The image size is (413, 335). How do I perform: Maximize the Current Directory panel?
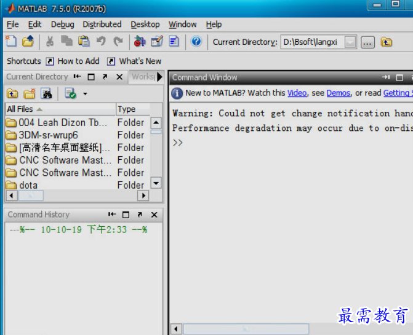click(91, 77)
